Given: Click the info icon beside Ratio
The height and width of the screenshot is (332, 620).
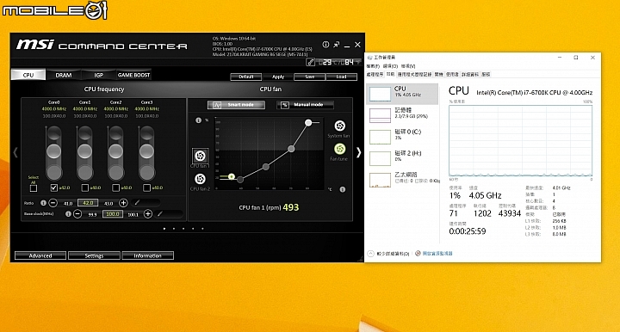Looking at the screenshot, I should coord(44,203).
